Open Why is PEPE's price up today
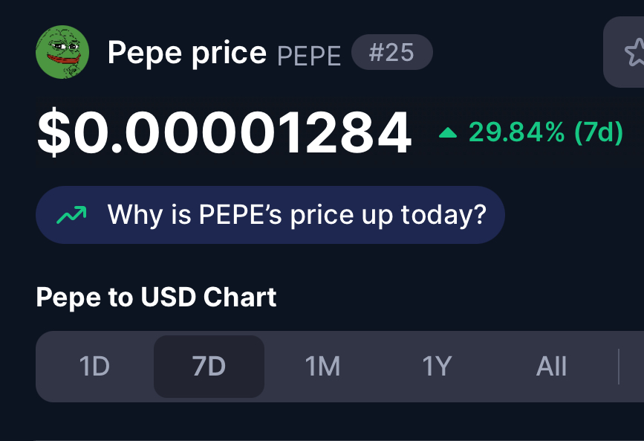The height and width of the screenshot is (441, 644). (270, 215)
